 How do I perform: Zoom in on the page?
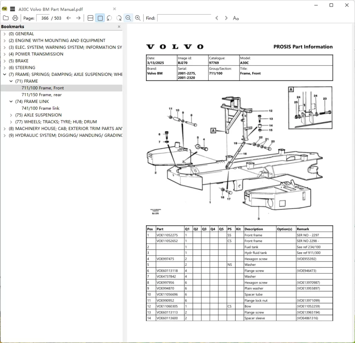click(138, 18)
